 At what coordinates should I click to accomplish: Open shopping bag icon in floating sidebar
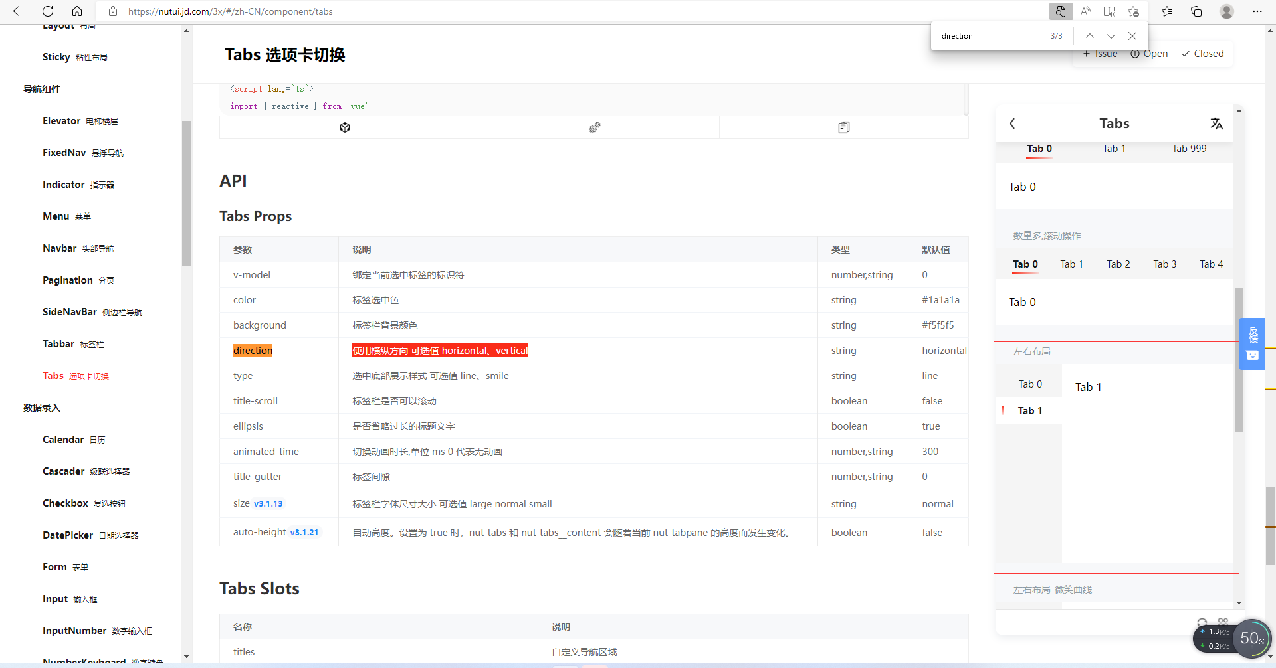(x=1252, y=356)
